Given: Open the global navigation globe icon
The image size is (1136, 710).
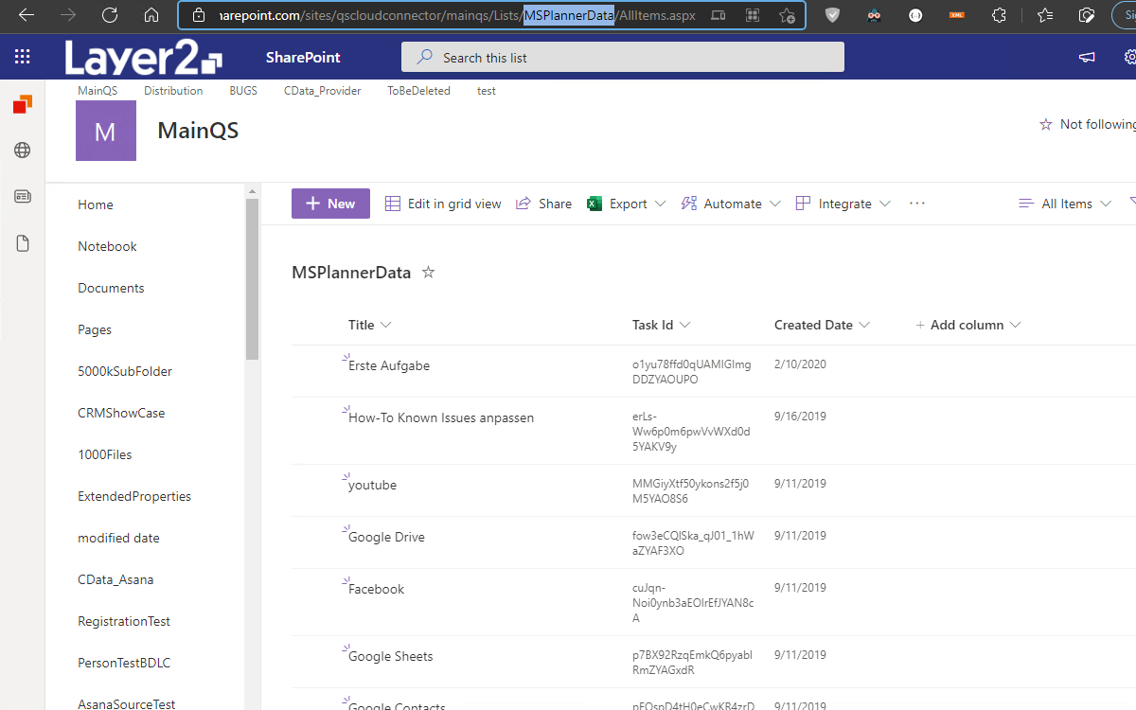Looking at the screenshot, I should [22, 151].
